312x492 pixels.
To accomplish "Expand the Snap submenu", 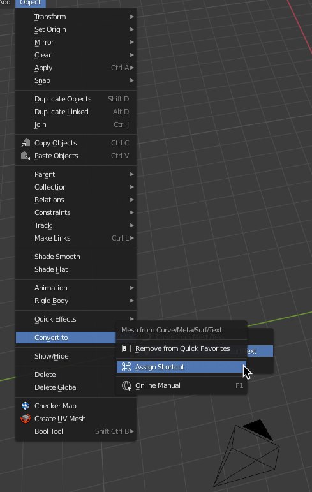I will click(76, 80).
